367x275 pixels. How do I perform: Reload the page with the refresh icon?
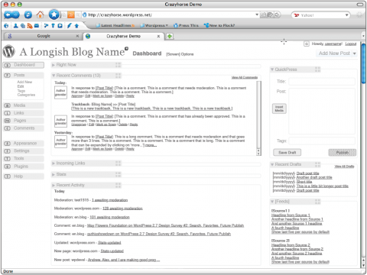point(28,15)
